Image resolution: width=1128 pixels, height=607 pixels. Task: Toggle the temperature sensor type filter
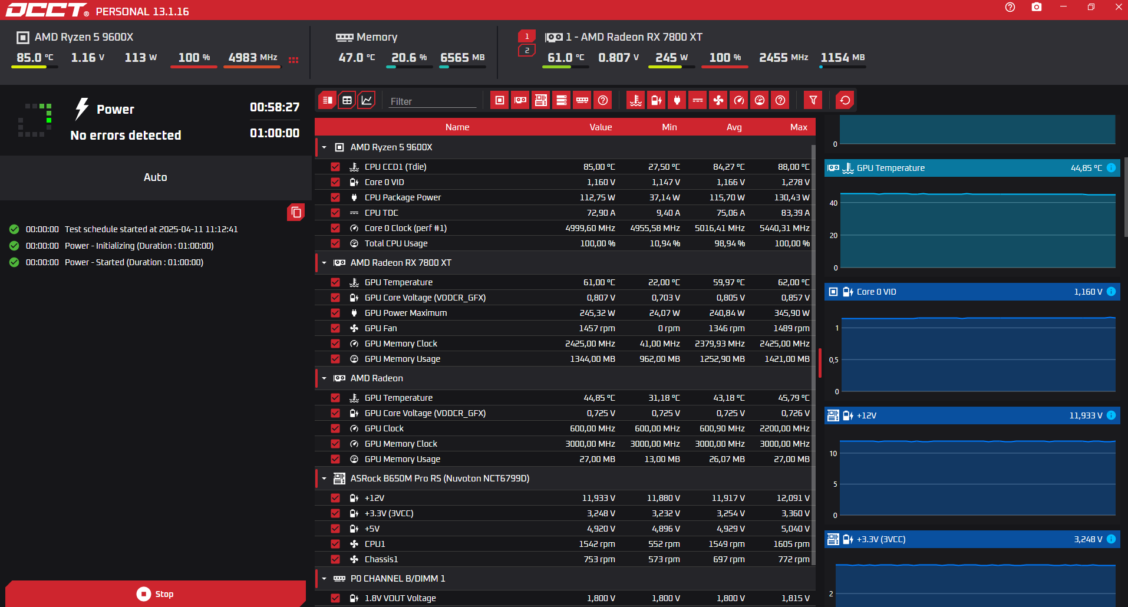point(636,100)
